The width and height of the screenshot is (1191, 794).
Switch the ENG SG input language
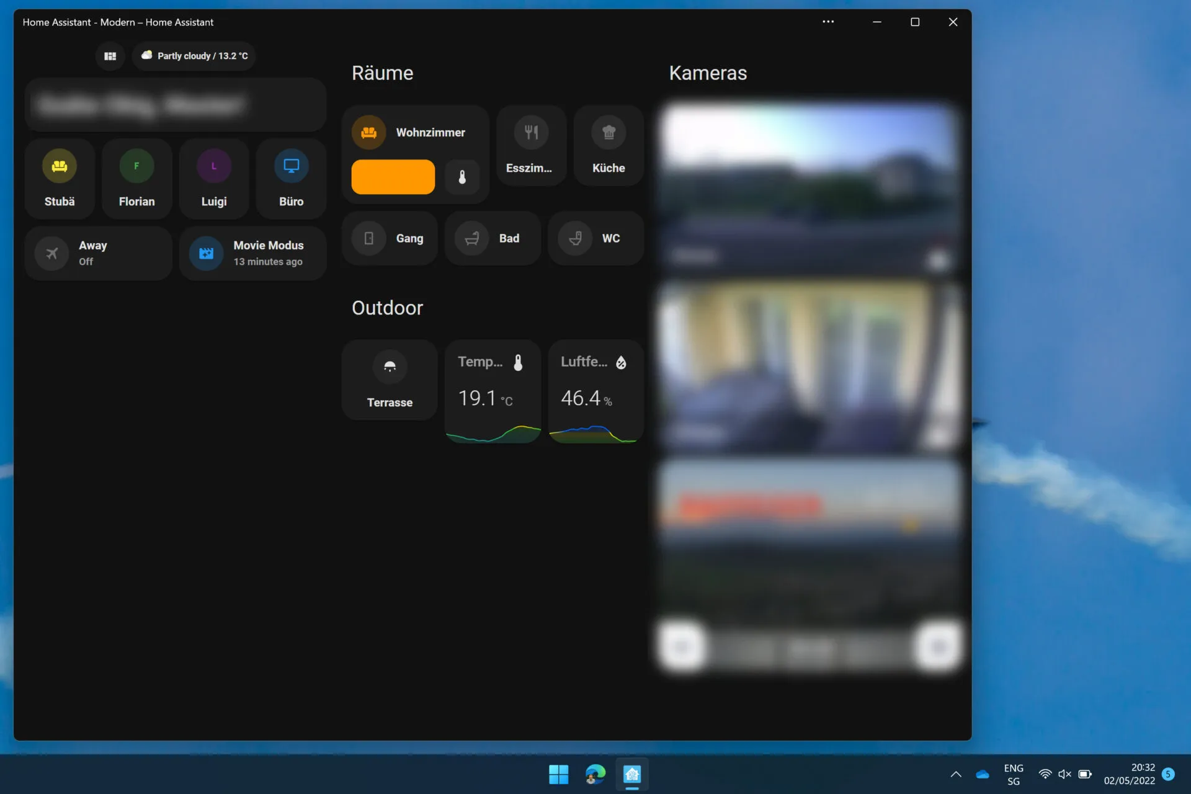click(1014, 774)
